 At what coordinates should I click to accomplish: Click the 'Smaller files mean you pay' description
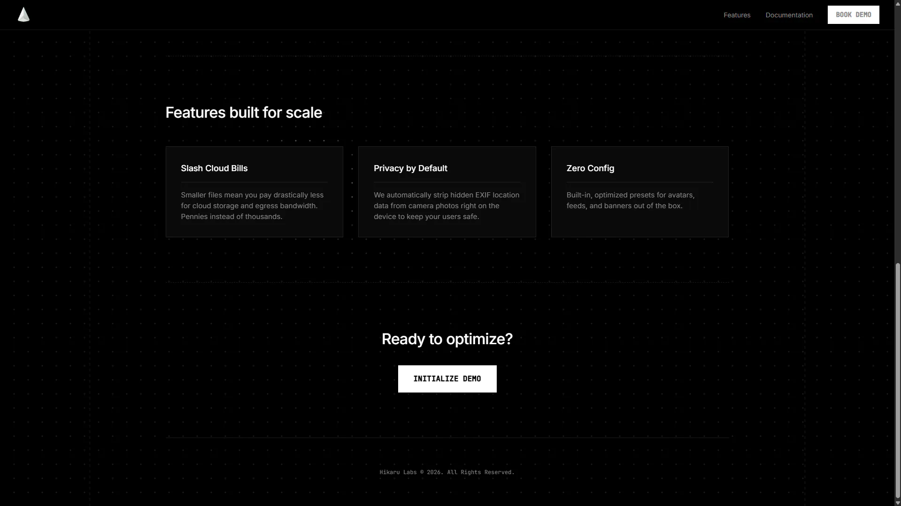click(253, 205)
